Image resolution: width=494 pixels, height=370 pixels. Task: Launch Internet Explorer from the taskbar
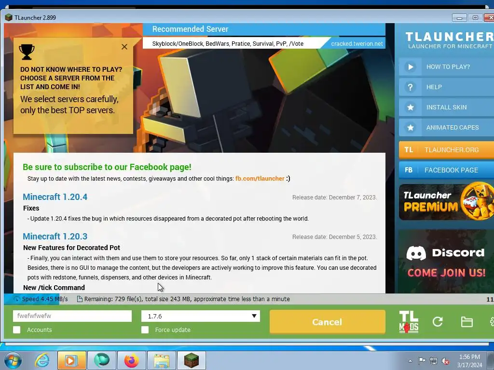pyautogui.click(x=42, y=360)
